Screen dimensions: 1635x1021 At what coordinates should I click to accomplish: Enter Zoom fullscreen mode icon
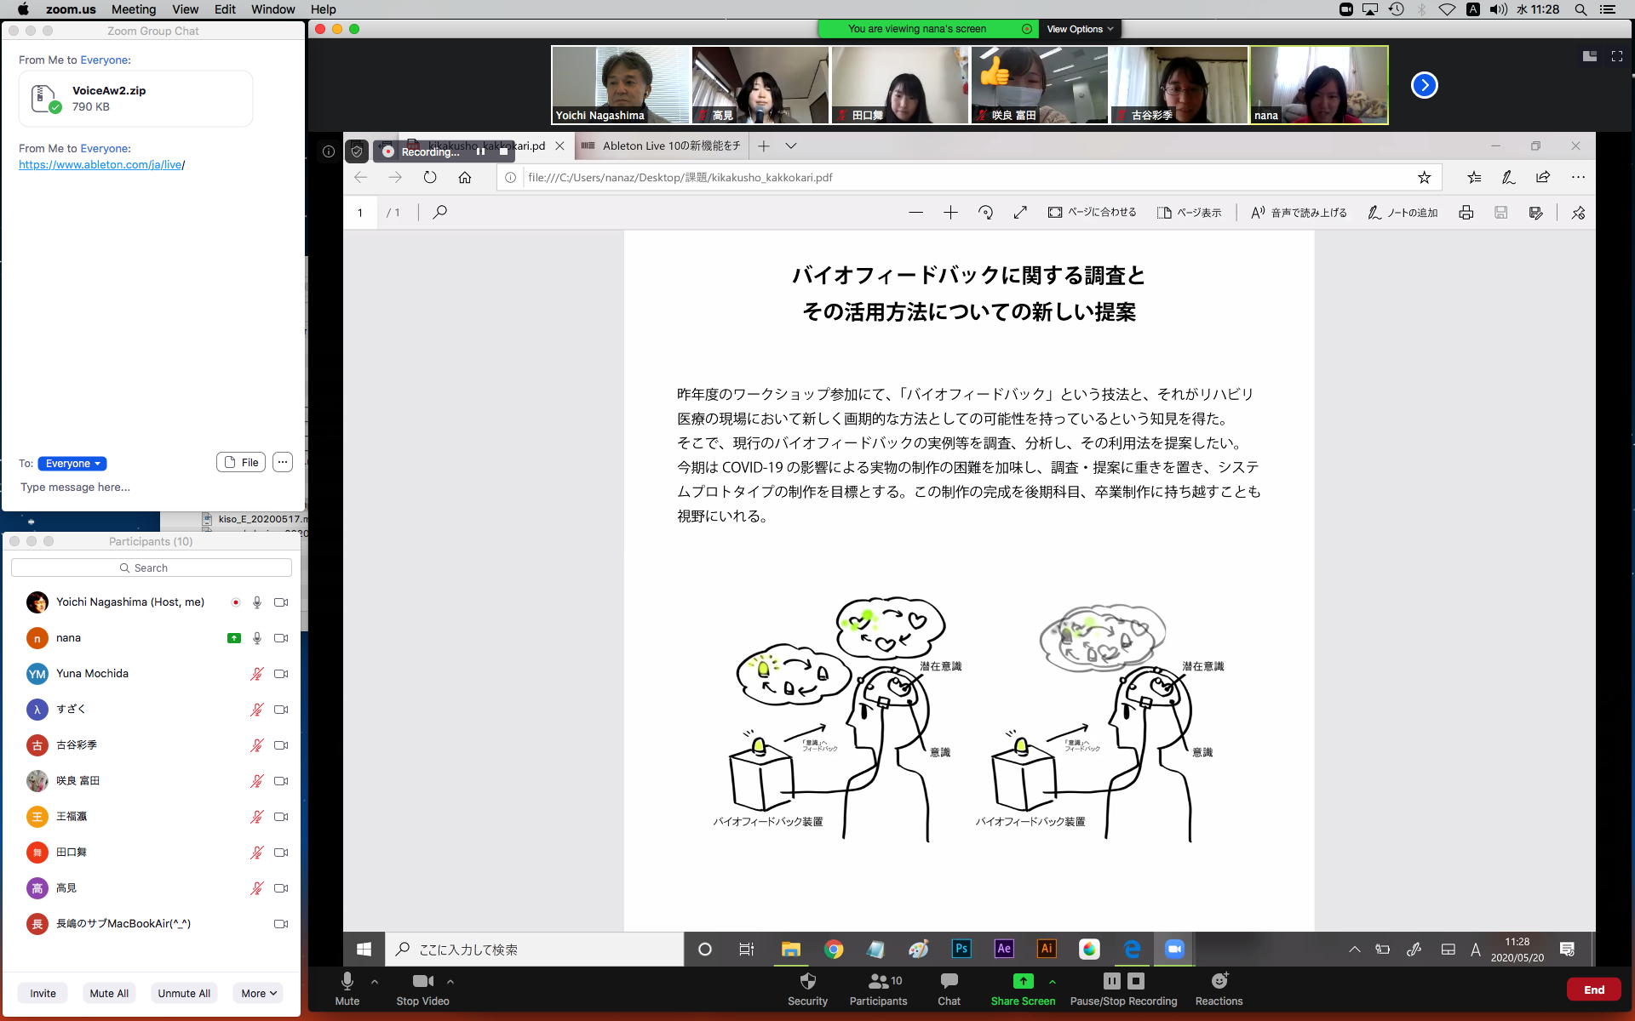(1616, 56)
